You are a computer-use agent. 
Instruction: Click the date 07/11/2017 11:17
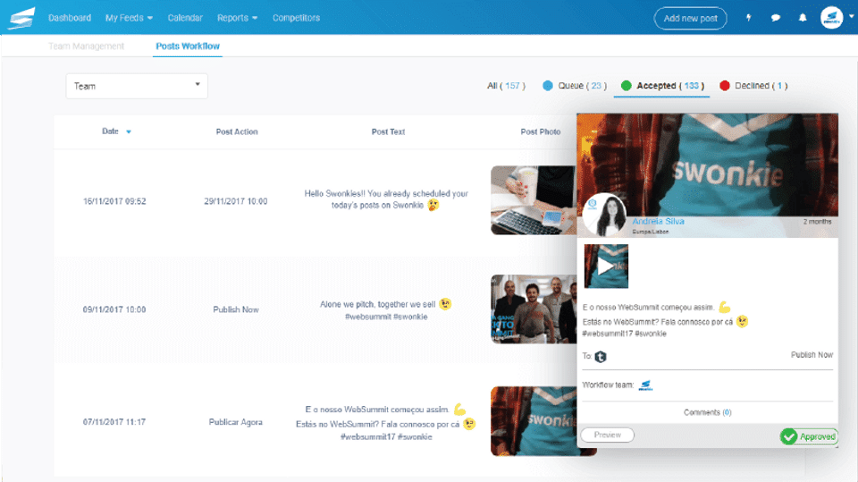coord(114,422)
